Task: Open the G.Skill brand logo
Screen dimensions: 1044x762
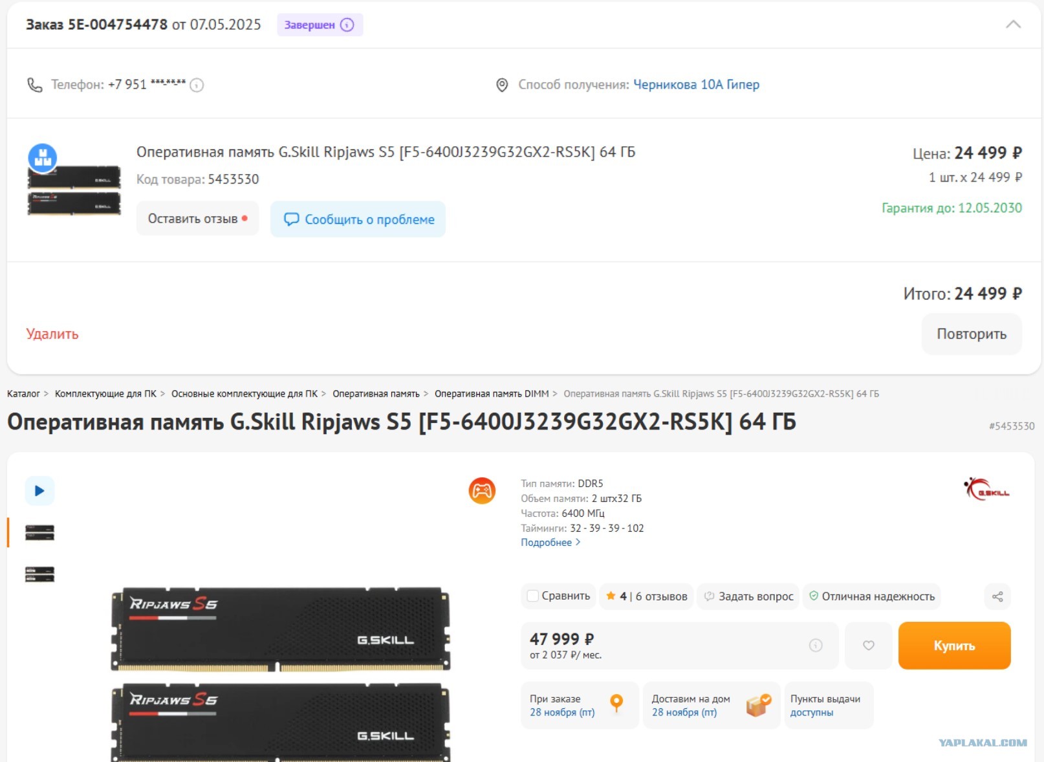Action: click(x=986, y=490)
